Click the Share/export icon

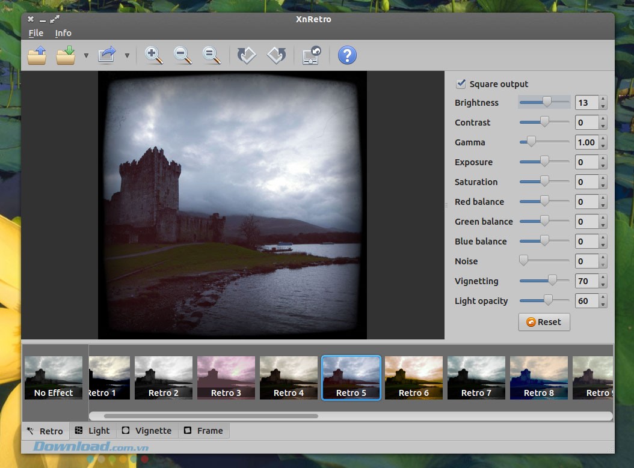click(x=106, y=56)
